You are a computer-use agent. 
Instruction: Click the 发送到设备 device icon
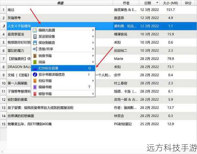(35, 36)
